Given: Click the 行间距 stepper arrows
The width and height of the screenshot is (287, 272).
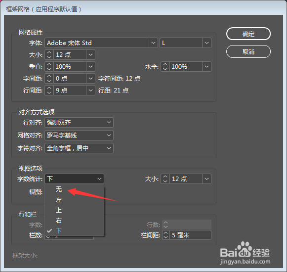Looking at the screenshot, I should point(49,90).
